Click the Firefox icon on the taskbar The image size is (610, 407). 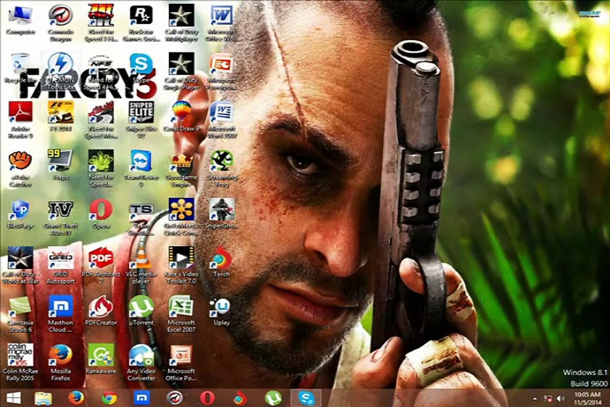(x=76, y=398)
